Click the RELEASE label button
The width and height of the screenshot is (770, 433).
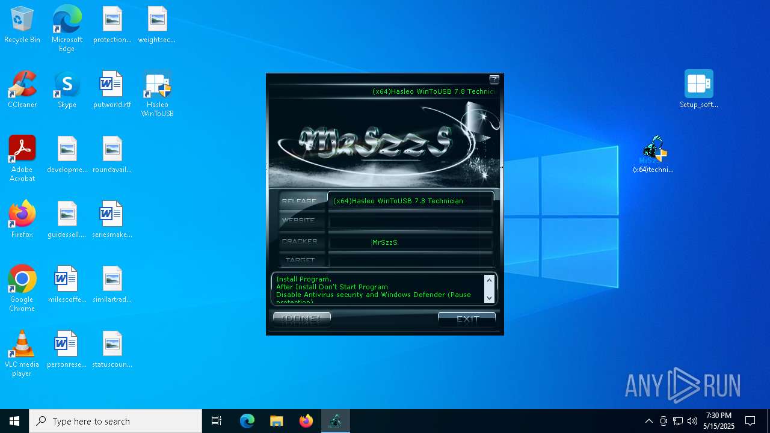[303, 201]
